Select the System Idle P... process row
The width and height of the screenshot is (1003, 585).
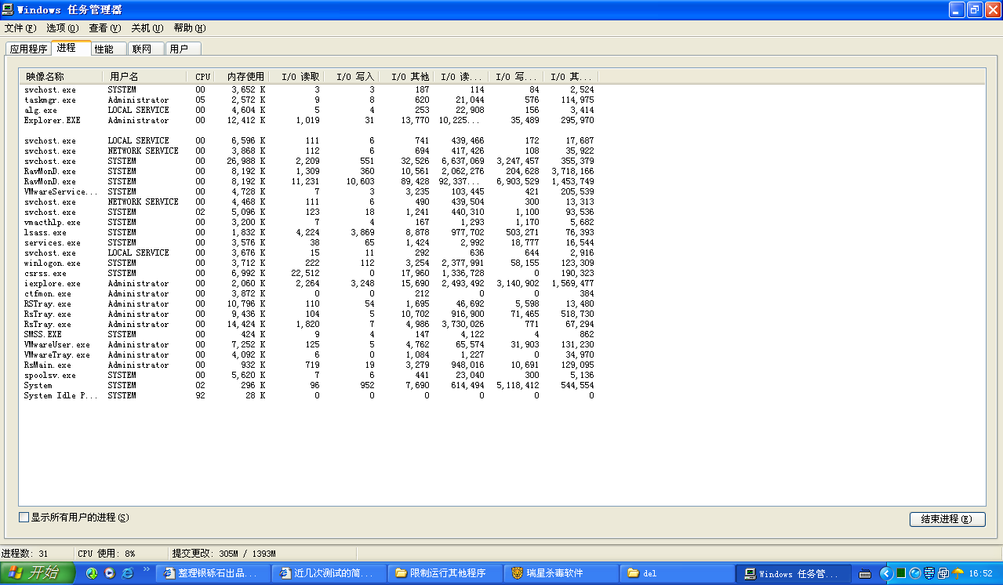[x=310, y=396]
